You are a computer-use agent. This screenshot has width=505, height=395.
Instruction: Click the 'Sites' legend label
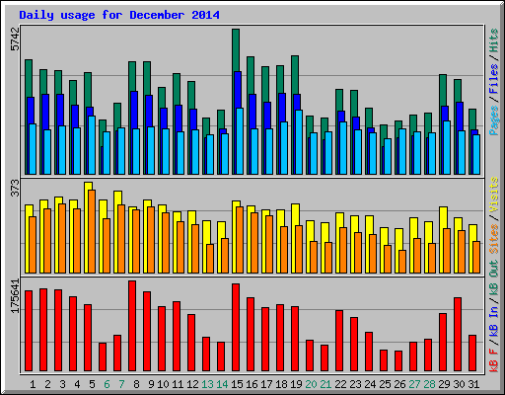pyautogui.click(x=494, y=239)
